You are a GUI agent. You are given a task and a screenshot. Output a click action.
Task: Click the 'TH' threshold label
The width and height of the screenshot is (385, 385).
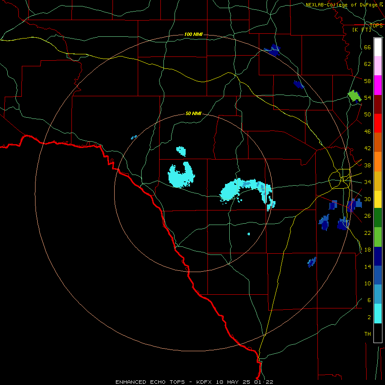click(x=367, y=334)
